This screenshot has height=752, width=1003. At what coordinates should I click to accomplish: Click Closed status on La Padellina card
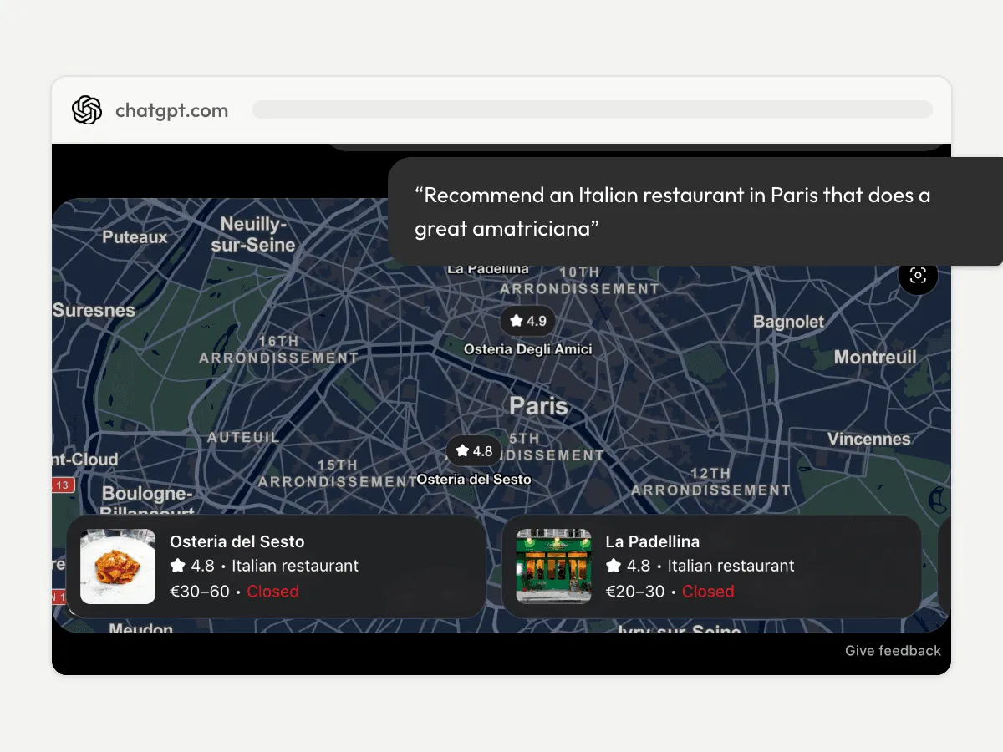click(708, 592)
